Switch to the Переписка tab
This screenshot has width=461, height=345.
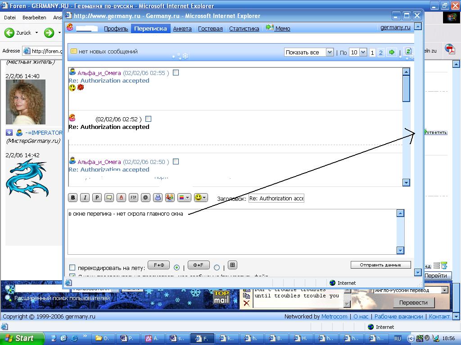150,28
